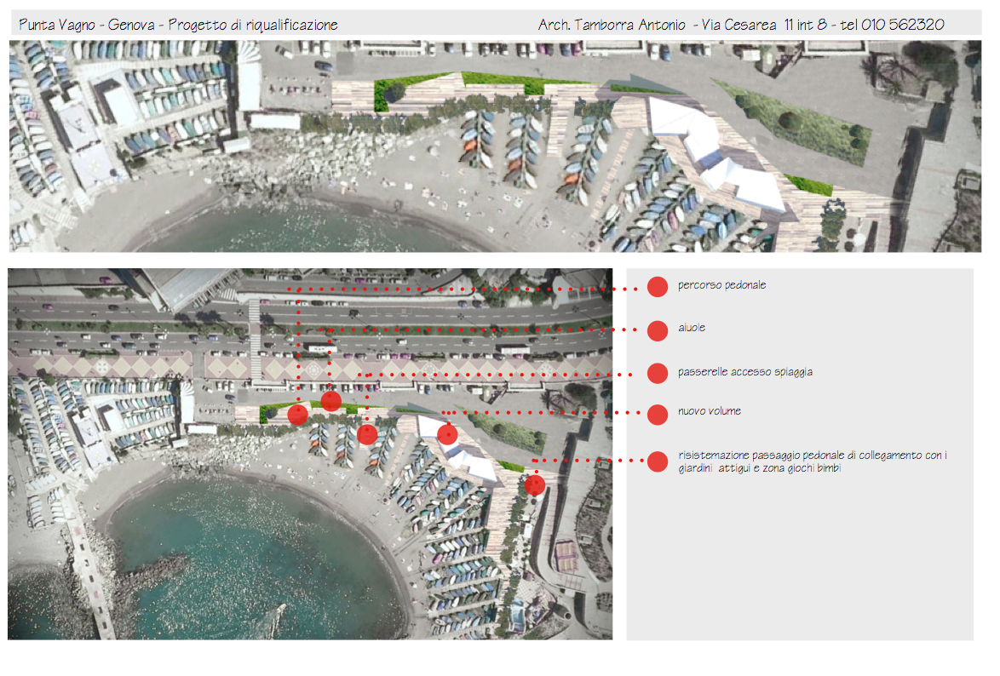Select the red legend dot for 'nuovo volume'
Screen dimensions: 1000x676
coord(657,415)
